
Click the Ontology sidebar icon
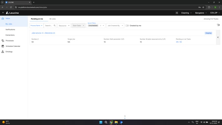[3, 52]
